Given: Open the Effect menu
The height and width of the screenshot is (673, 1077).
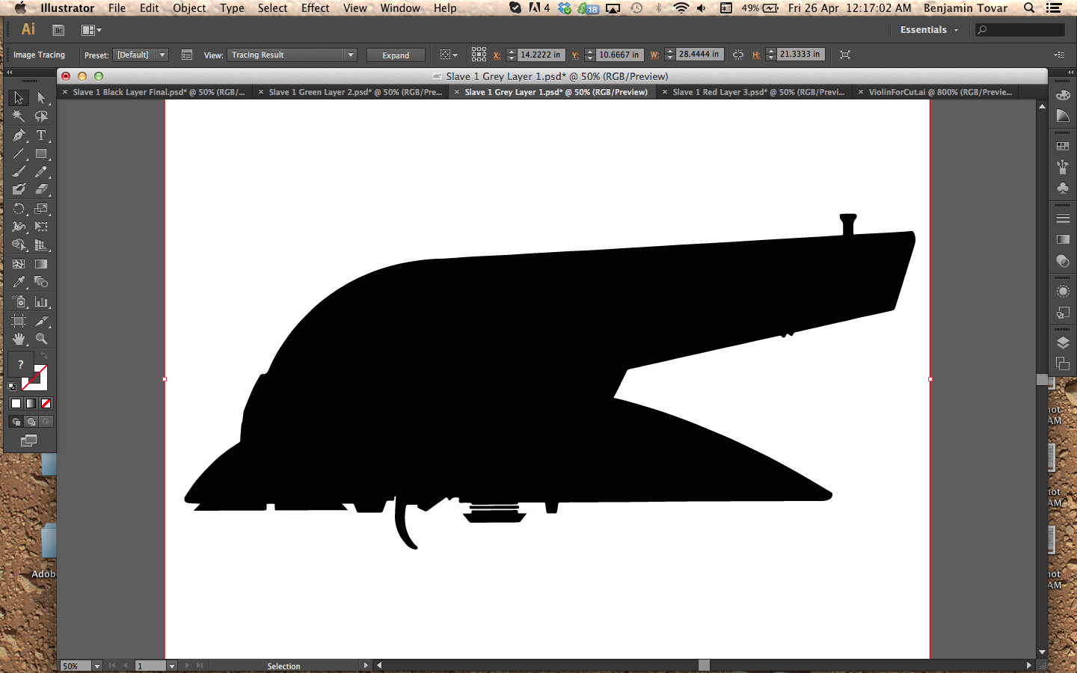Looking at the screenshot, I should pos(315,8).
